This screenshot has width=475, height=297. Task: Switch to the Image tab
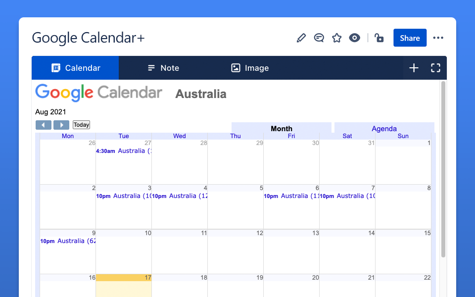pyautogui.click(x=250, y=68)
